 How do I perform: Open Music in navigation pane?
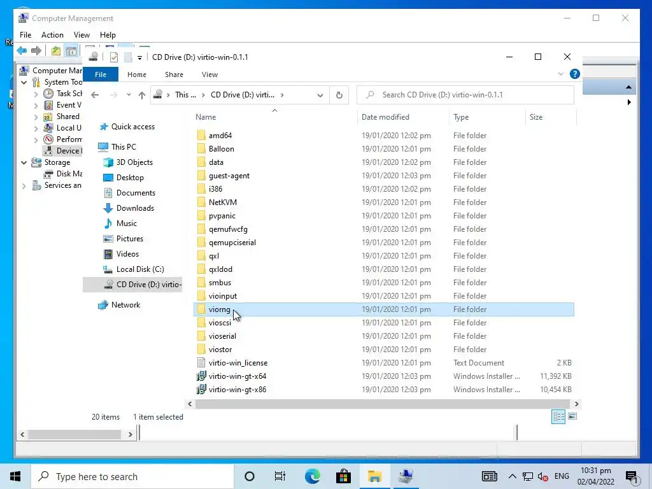pyautogui.click(x=127, y=223)
